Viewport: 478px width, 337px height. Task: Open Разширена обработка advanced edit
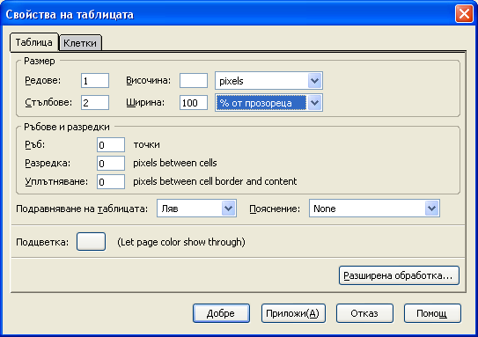tap(399, 275)
